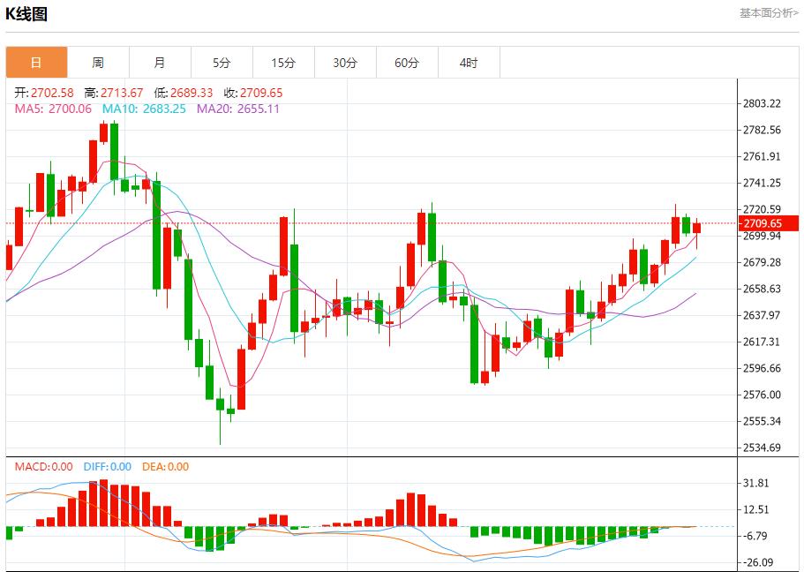
Task: Switch to the 月 (monthly) tab
Action: click(161, 63)
